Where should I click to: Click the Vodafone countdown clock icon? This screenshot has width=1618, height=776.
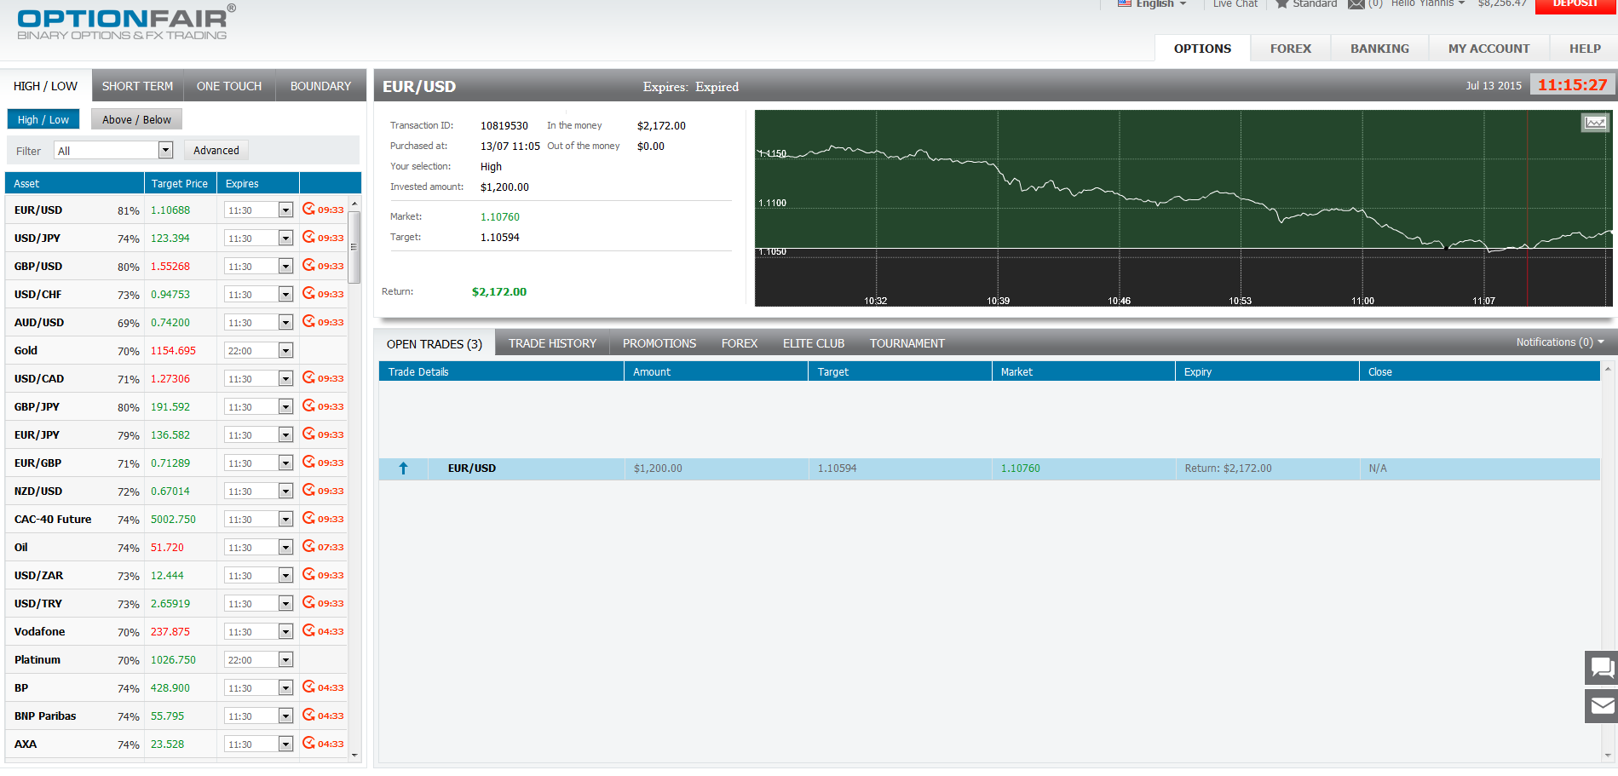click(309, 630)
